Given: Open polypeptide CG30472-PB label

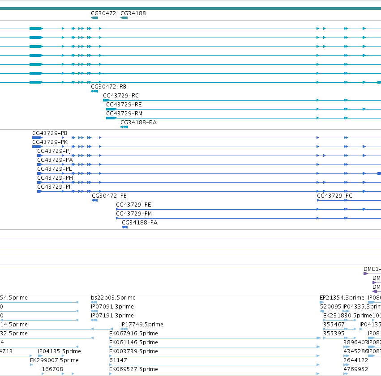Looking at the screenshot, I should [x=109, y=196].
